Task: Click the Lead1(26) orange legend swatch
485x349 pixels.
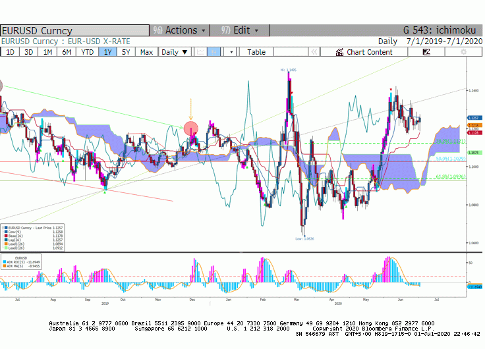Action: point(6,244)
